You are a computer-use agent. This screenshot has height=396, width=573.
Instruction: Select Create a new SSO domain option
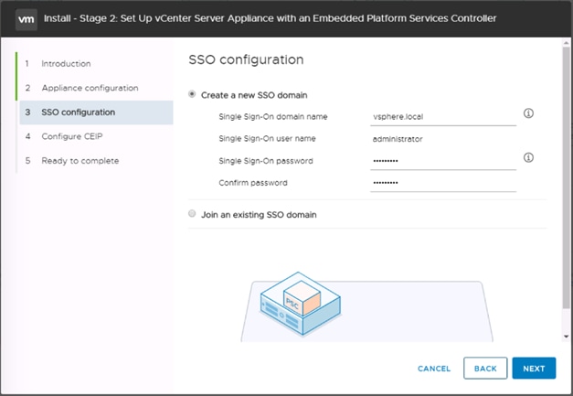(x=192, y=95)
